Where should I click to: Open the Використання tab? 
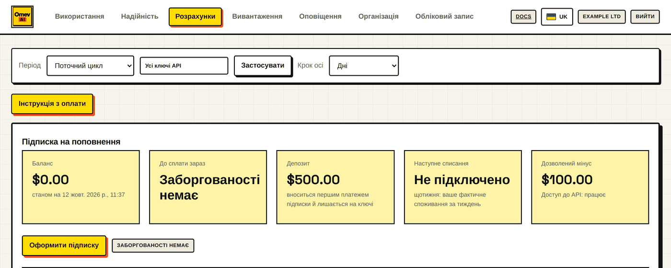tap(80, 16)
